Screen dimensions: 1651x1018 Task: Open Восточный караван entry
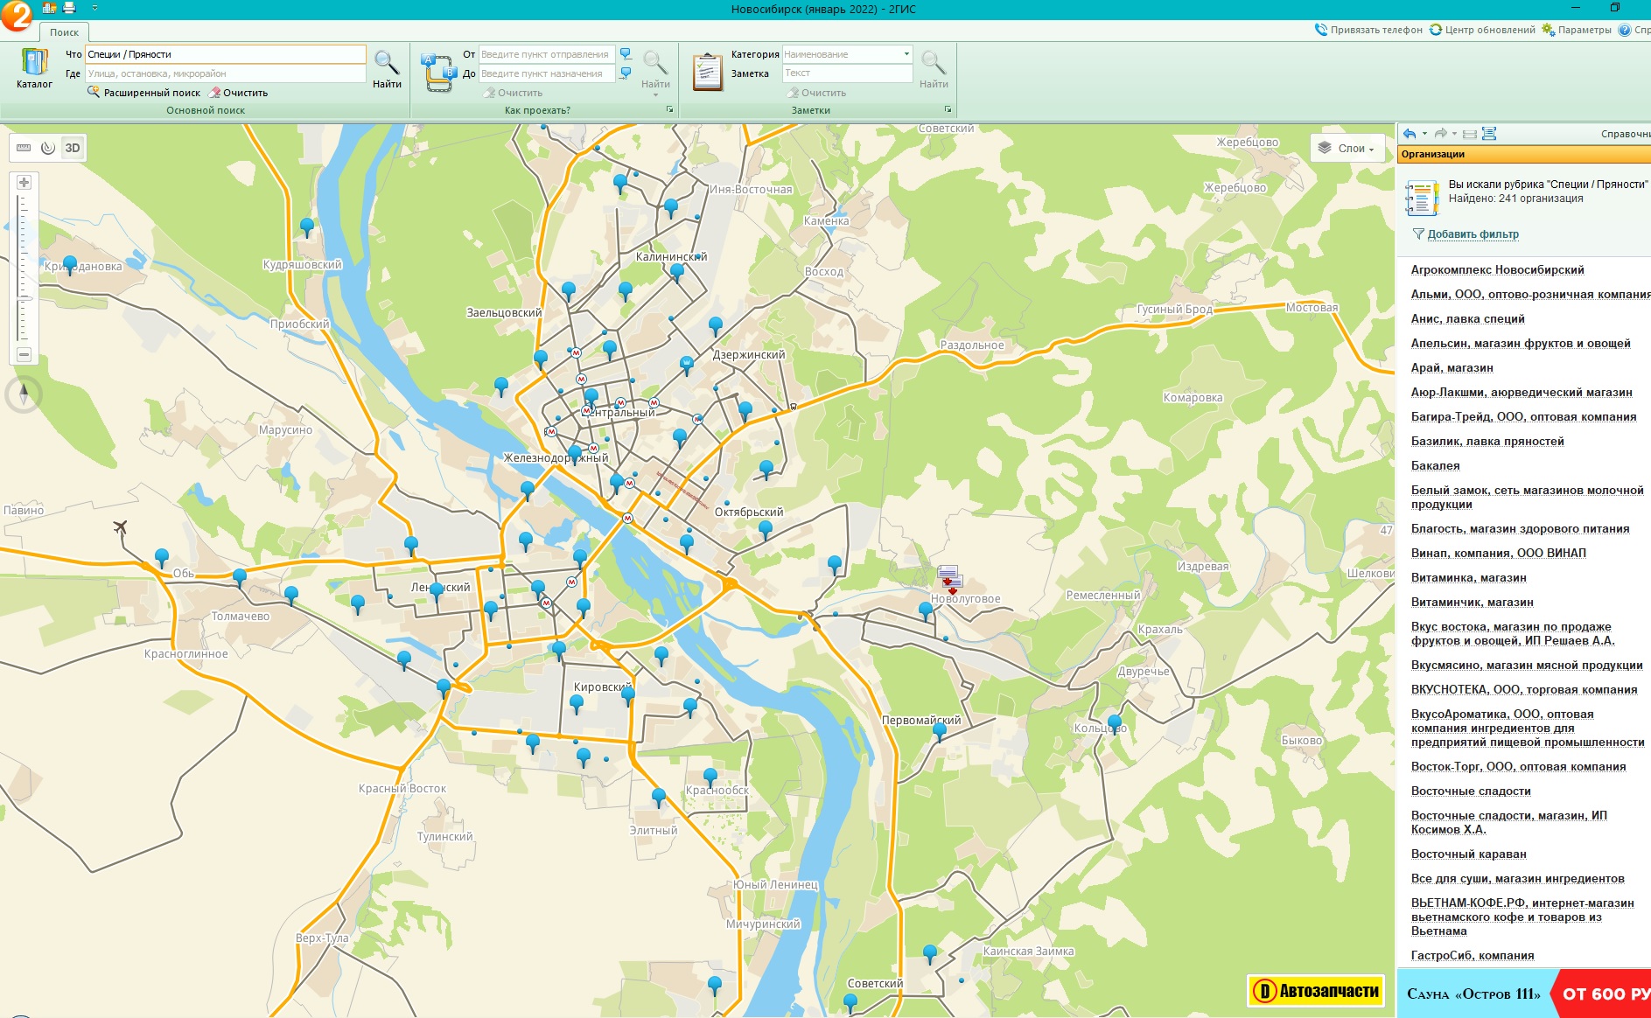(1468, 854)
